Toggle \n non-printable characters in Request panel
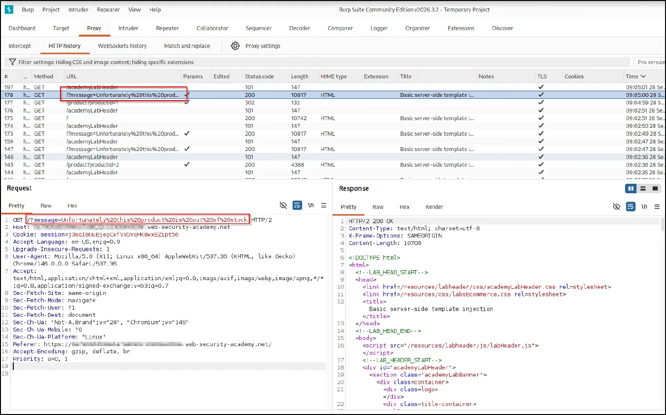The image size is (666, 415). pos(311,206)
